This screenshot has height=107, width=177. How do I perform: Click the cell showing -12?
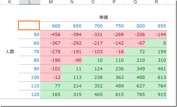click(51, 77)
